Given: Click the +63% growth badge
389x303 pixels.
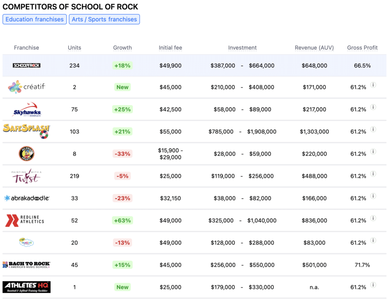Looking at the screenshot, I should [123, 220].
